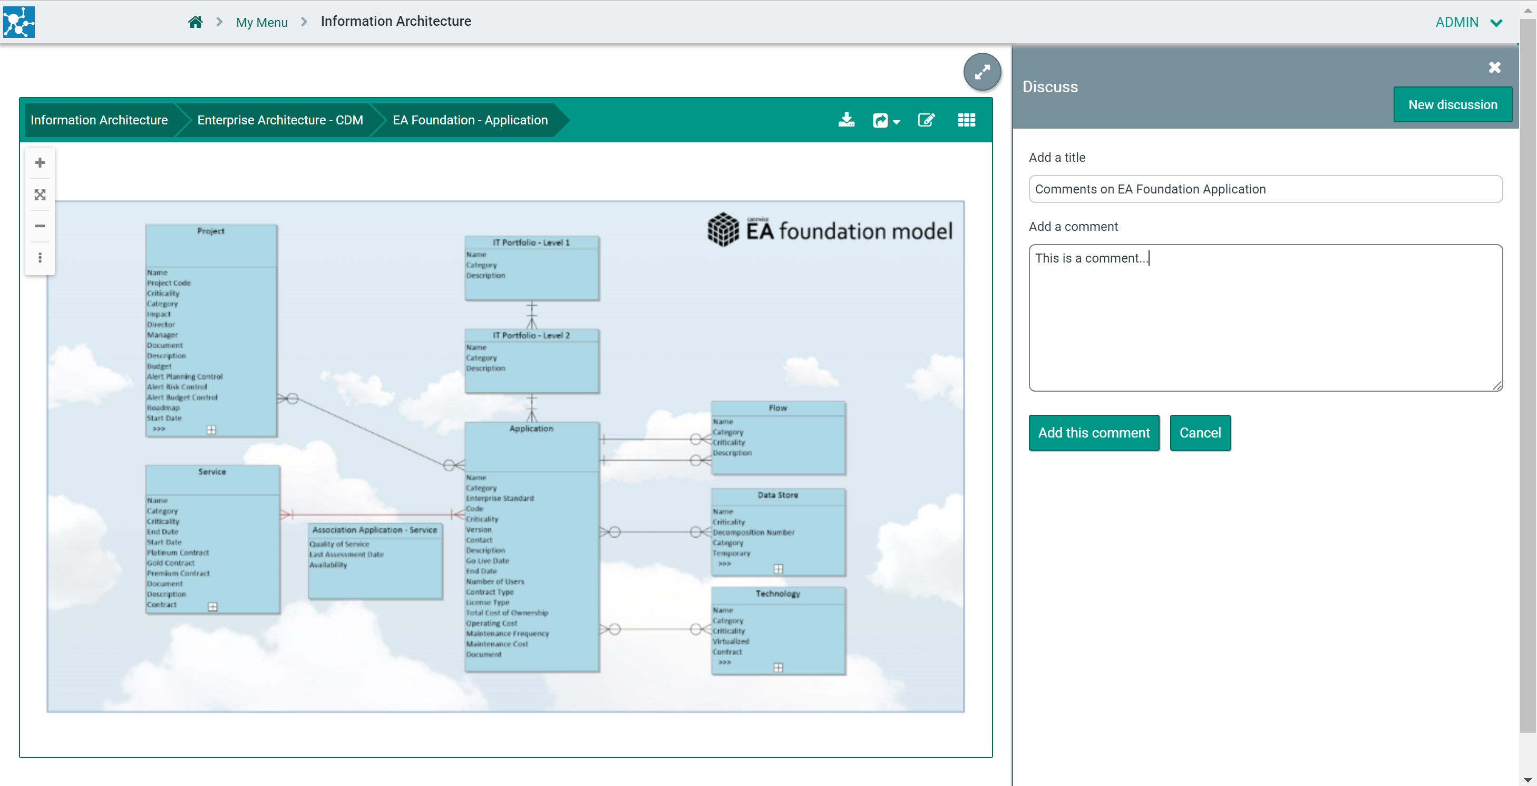Screen dimensions: 1537x786
Task: Open the share arrow dropdown
Action: pyautogui.click(x=886, y=121)
